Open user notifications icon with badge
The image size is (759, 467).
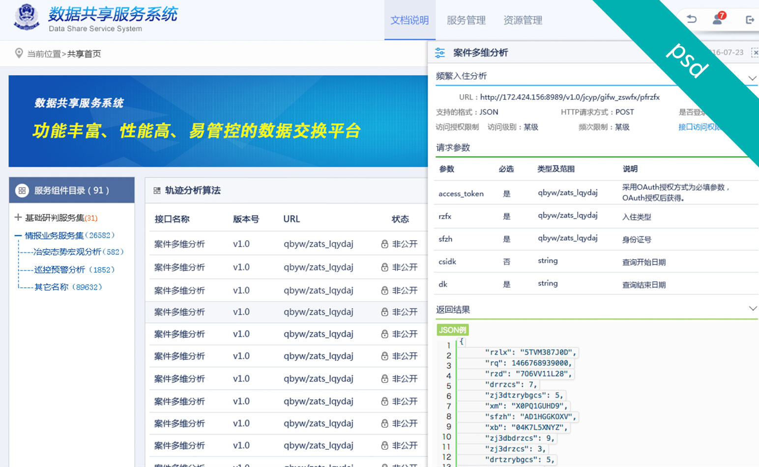[x=718, y=19]
